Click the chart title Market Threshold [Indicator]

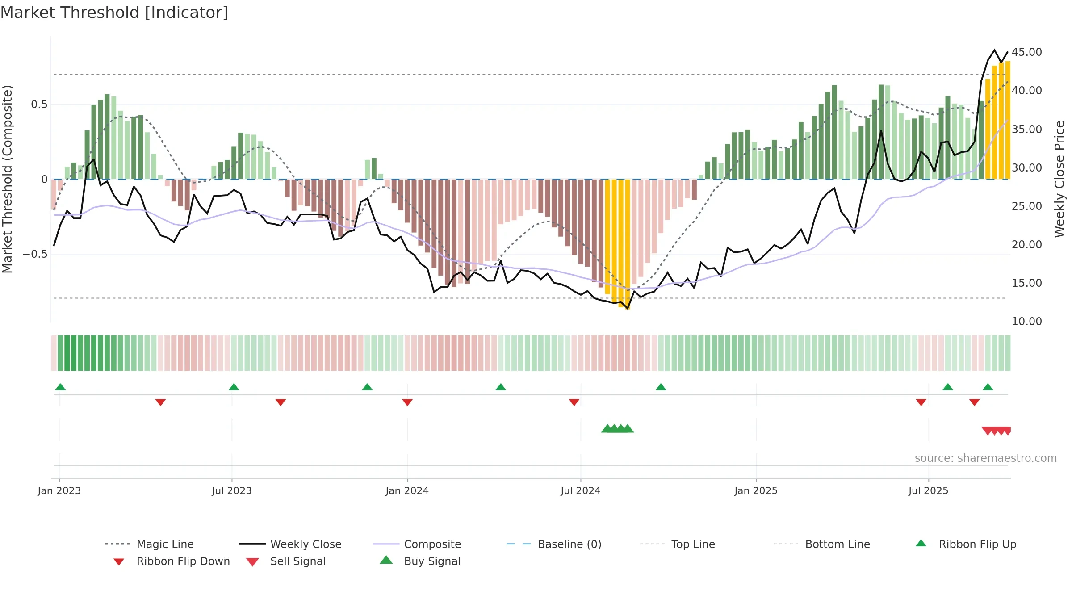click(x=114, y=13)
